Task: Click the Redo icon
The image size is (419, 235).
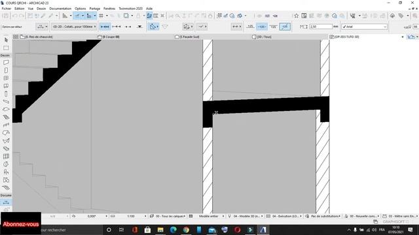Action: coord(22,16)
